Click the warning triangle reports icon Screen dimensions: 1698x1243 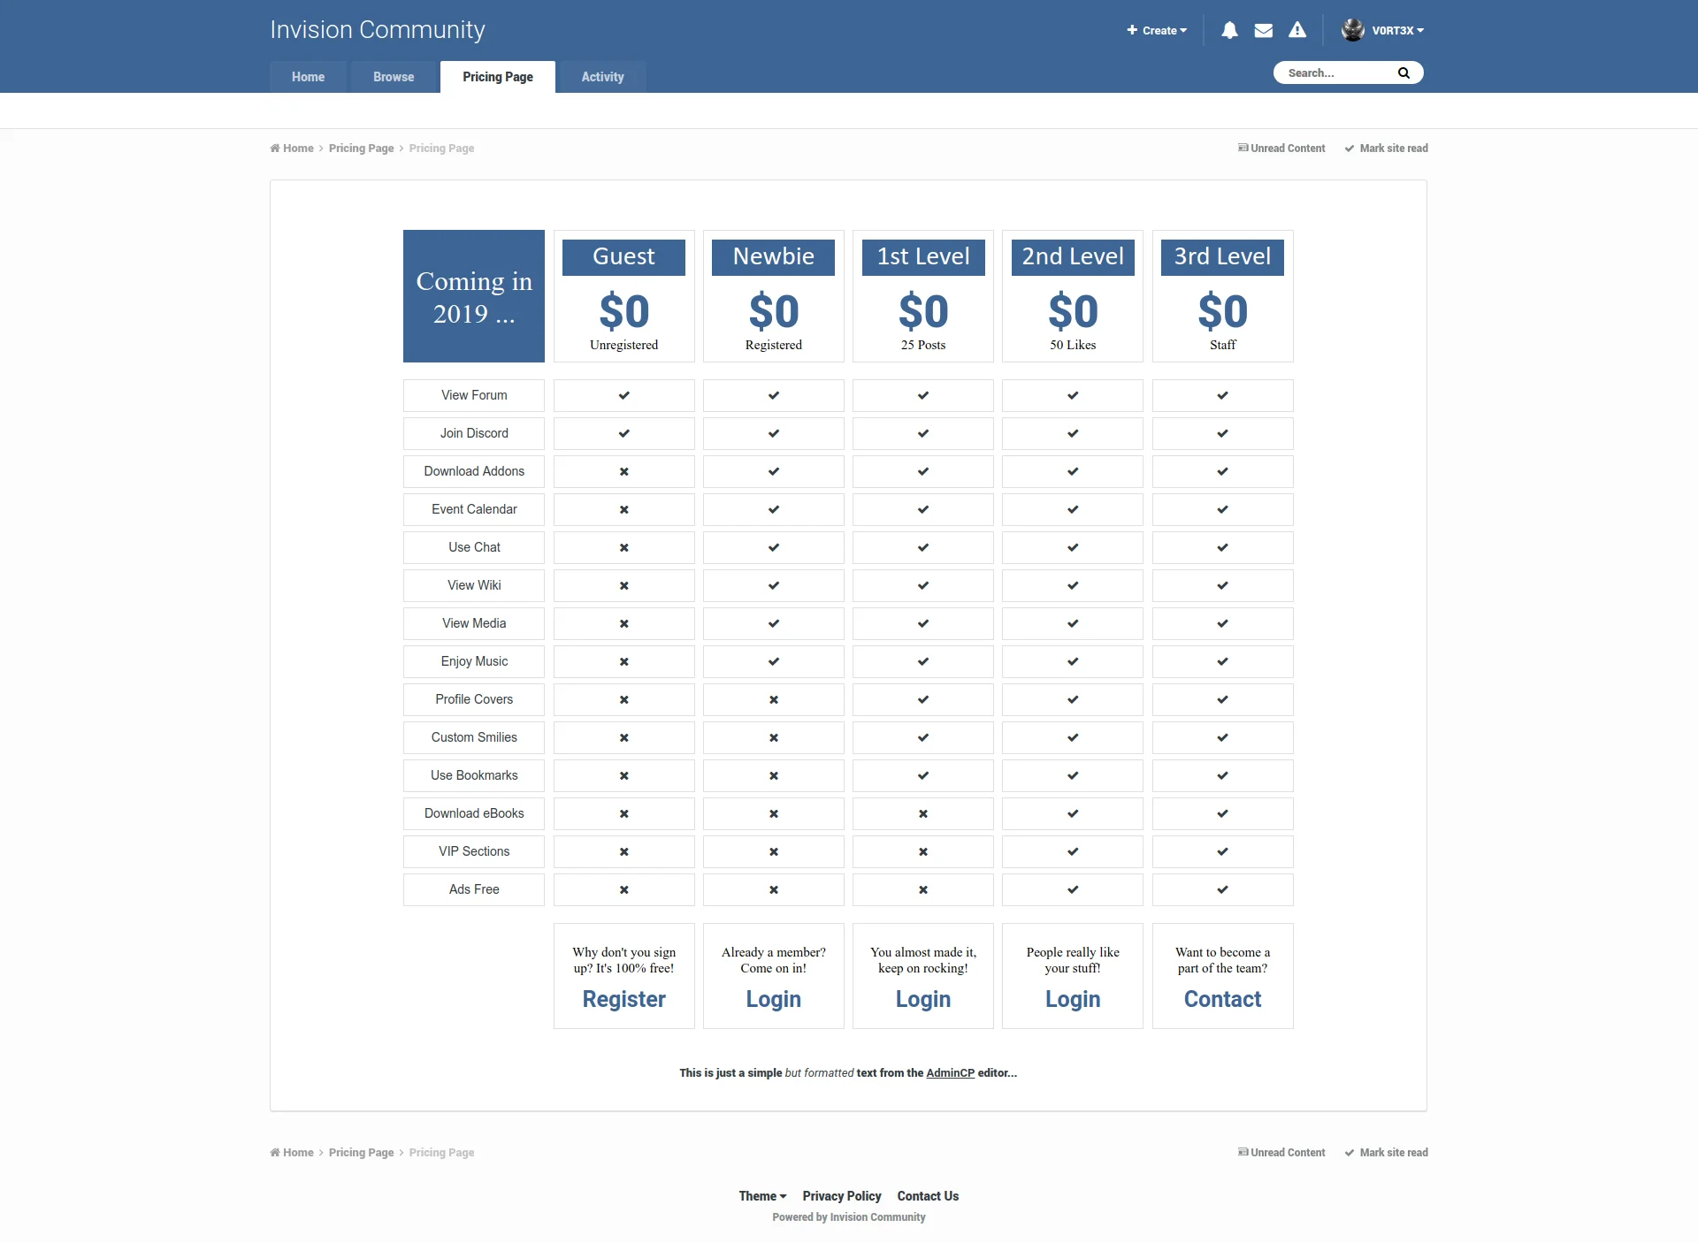1297,30
